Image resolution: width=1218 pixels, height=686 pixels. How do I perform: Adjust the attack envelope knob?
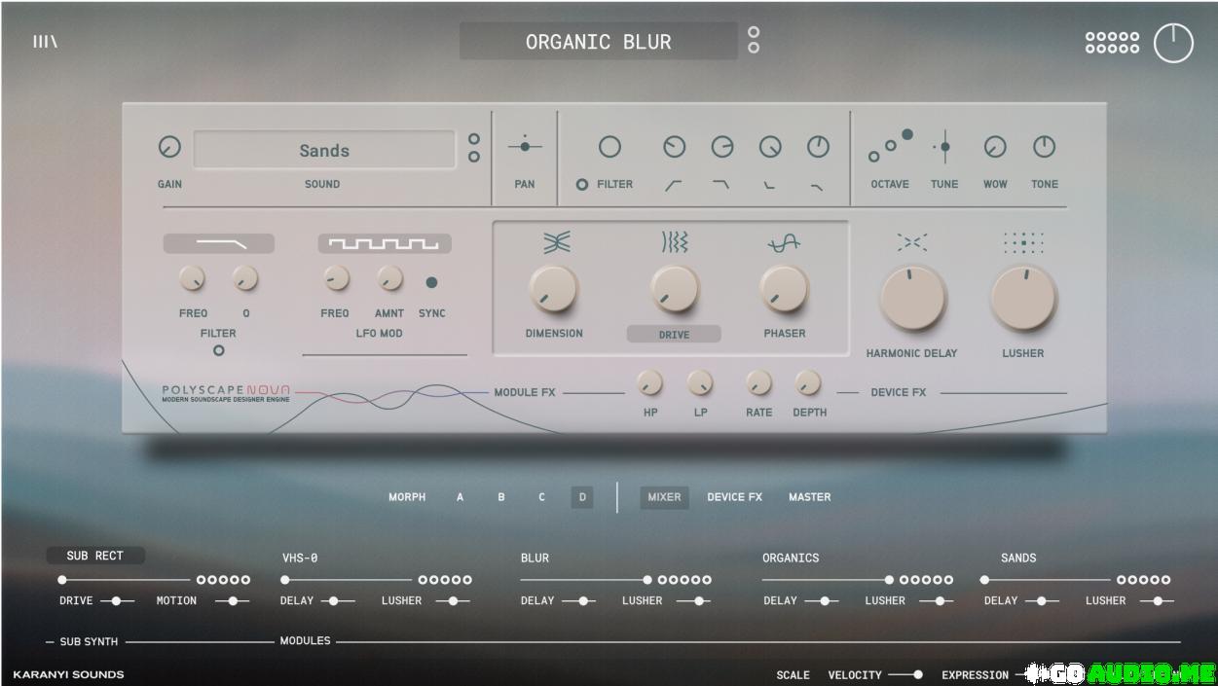[674, 147]
